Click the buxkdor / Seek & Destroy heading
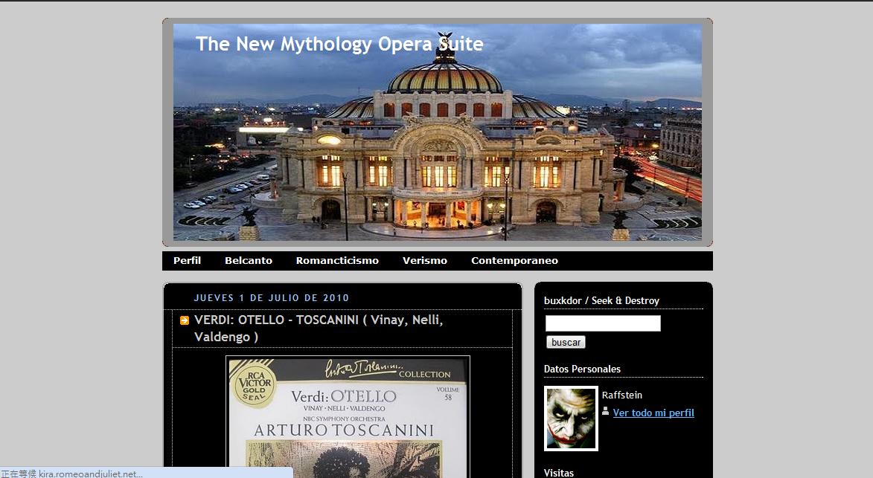873x478 pixels. [602, 300]
